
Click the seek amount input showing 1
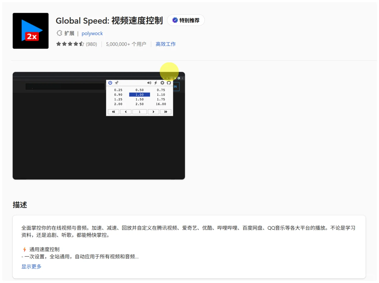(x=140, y=112)
